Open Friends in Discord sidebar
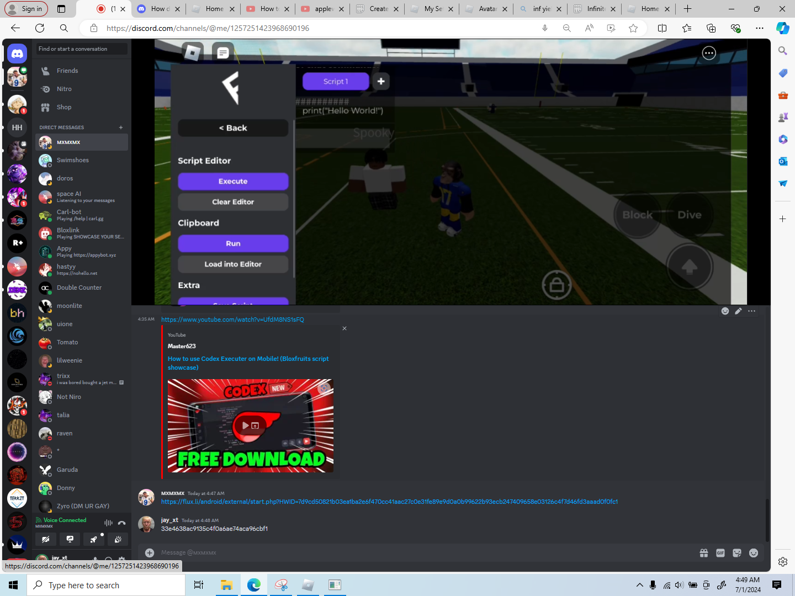 pos(82,71)
